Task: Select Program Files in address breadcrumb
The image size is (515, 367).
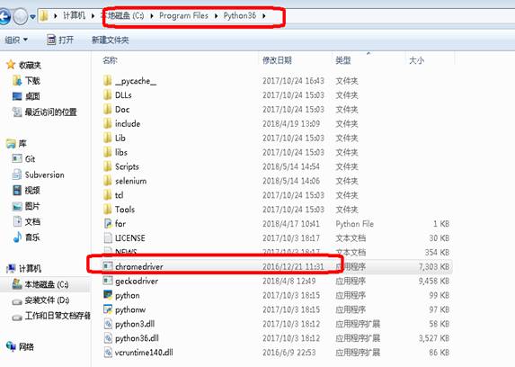Action: [183, 15]
